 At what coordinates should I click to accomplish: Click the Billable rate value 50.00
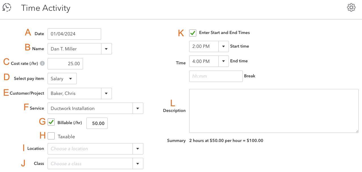tap(97, 123)
